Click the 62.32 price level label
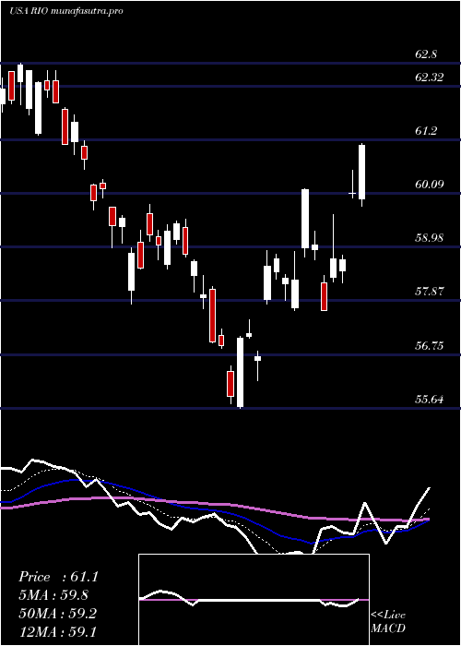461x646 pixels. pos(430,77)
